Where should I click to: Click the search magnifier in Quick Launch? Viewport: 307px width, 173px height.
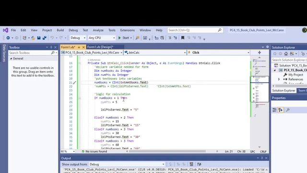(220, 30)
